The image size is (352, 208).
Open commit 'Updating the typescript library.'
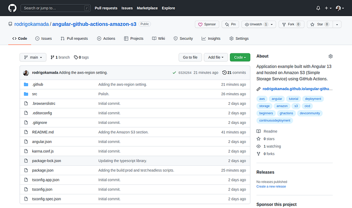point(123,161)
